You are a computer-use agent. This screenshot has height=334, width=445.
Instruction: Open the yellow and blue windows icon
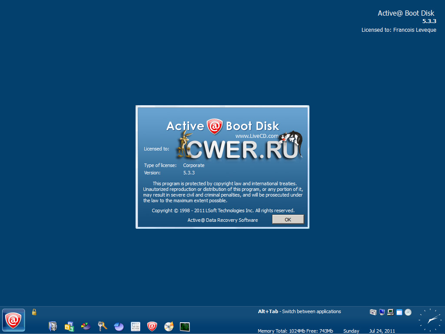pos(69,326)
